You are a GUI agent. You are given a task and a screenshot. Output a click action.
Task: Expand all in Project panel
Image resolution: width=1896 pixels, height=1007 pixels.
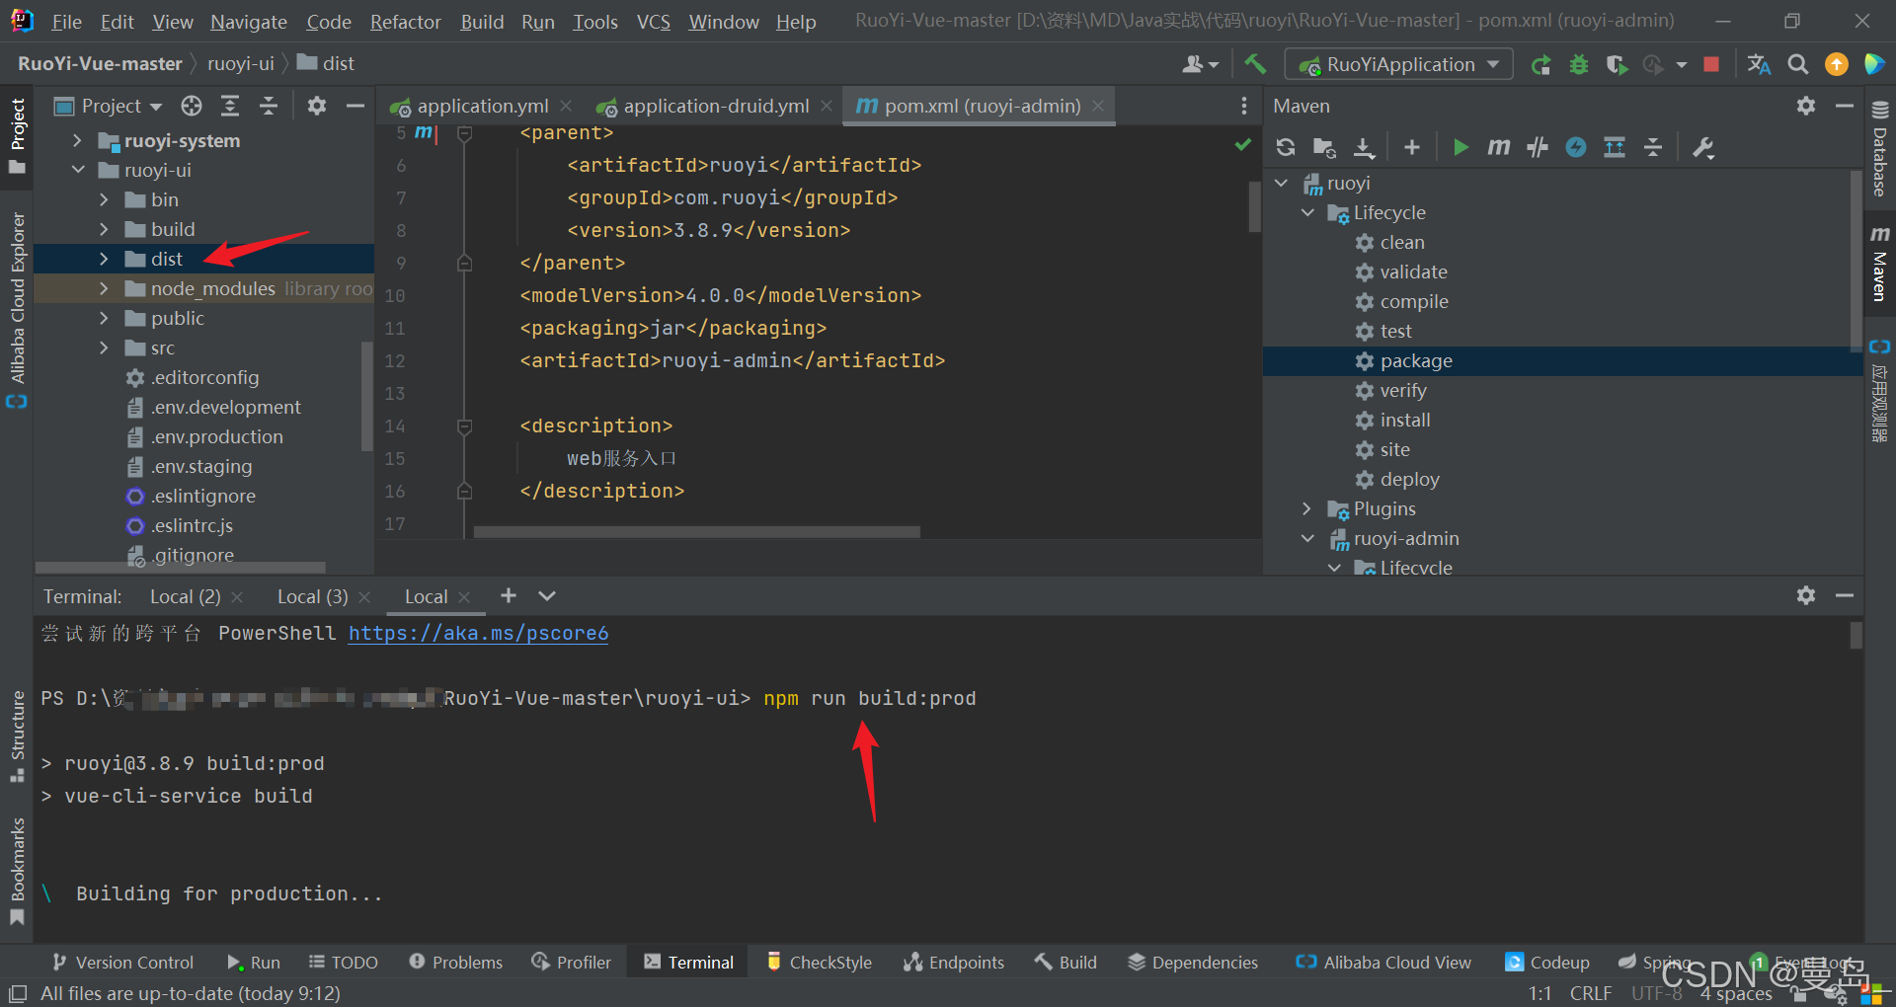pyautogui.click(x=230, y=106)
